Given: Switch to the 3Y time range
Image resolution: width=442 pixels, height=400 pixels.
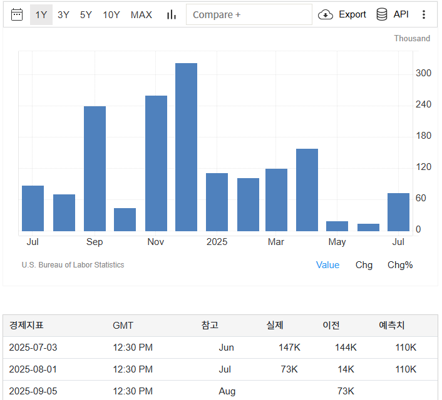Looking at the screenshot, I should 63,14.
